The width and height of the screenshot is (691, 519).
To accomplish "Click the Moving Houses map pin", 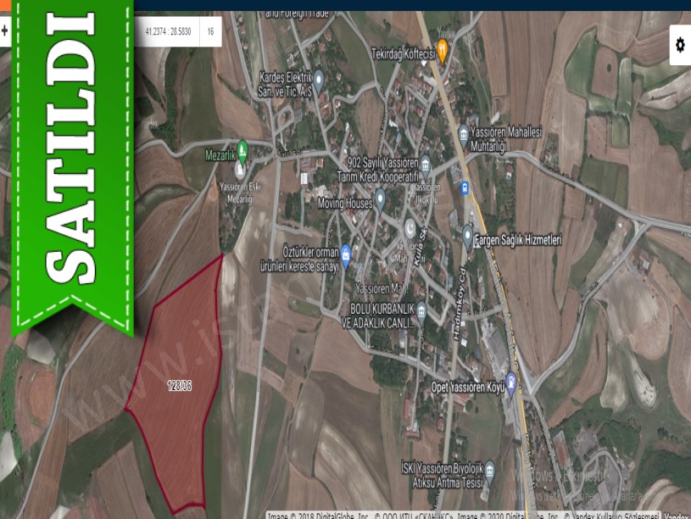I will point(380,197).
